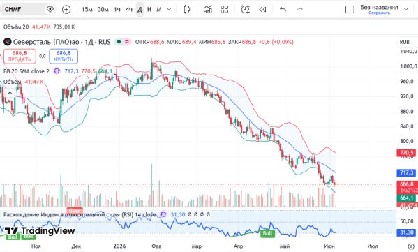Click the ПРОДАТЬ 686,8 sell button
The image size is (418, 252).
[x=20, y=56]
